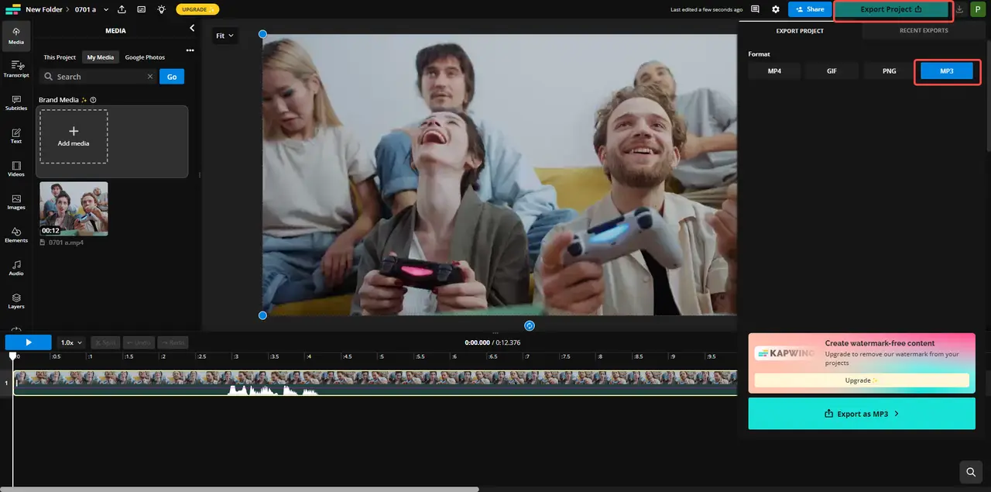Select the video clip on track 1
Viewport: 991px width, 492px height.
pyautogui.click(x=375, y=383)
